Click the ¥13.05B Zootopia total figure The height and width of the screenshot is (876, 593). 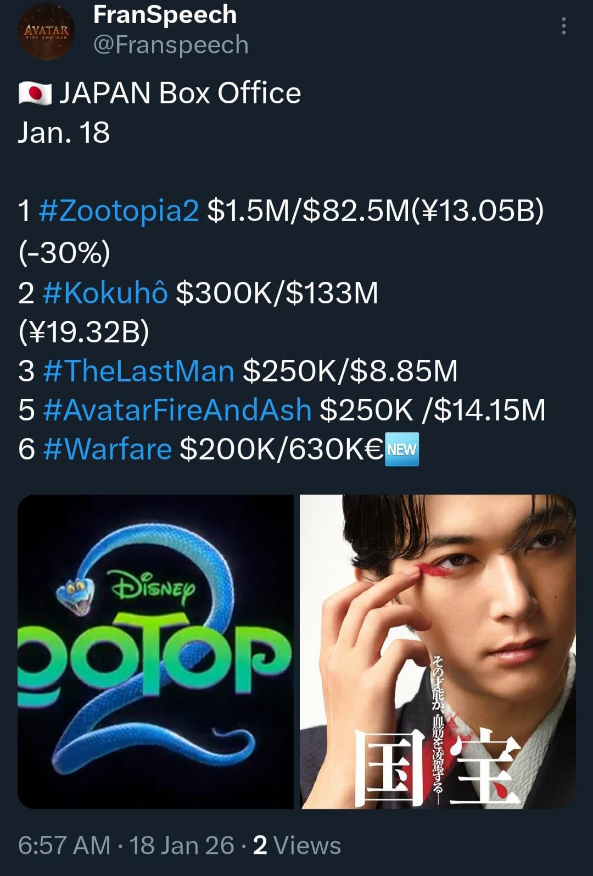(477, 210)
